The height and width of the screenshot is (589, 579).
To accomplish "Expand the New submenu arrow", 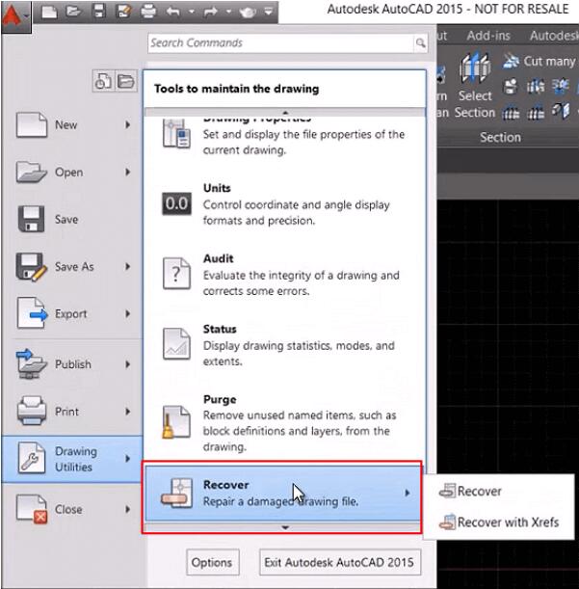I will click(128, 124).
